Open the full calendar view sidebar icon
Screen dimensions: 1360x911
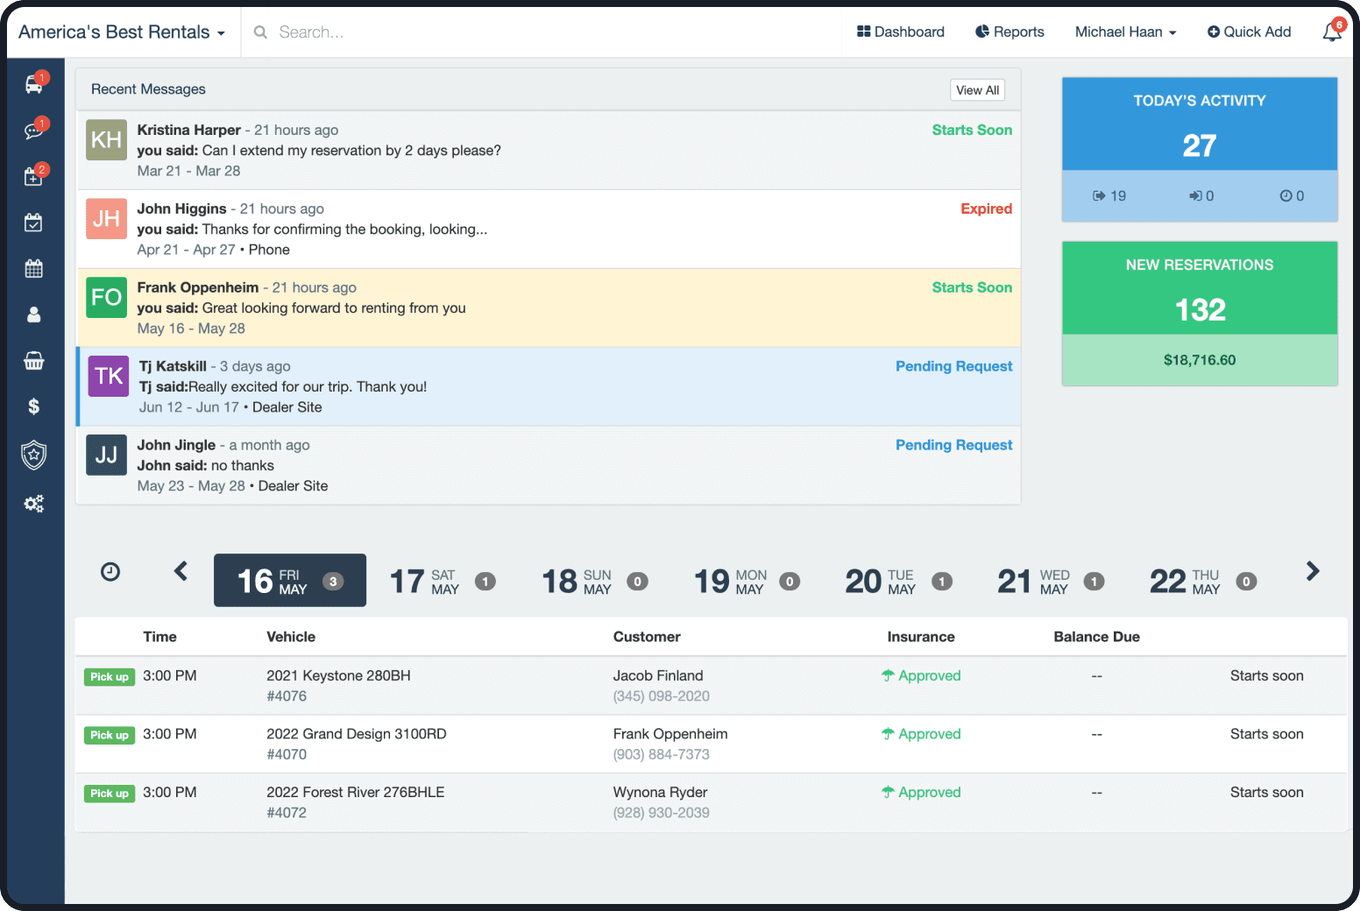click(34, 268)
